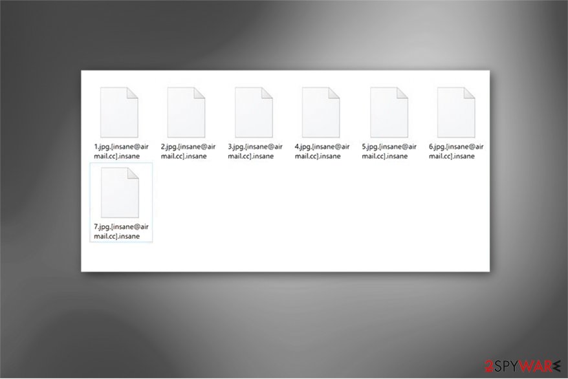Select the 7.jpg.[insane@airmail.cc].insane file icon
Image resolution: width=568 pixels, height=379 pixels.
pos(120,193)
